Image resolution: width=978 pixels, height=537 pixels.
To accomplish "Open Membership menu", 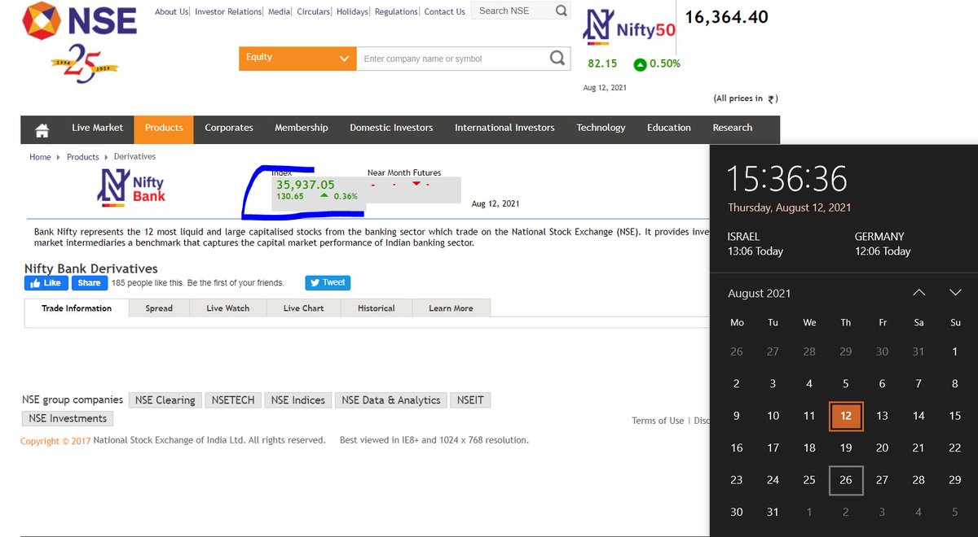I will click(302, 128).
